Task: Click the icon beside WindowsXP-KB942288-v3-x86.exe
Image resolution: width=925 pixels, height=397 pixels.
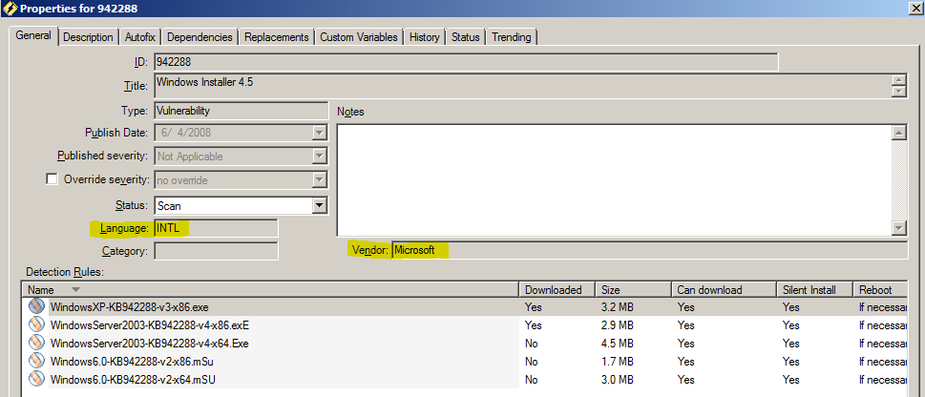Action: pos(36,307)
